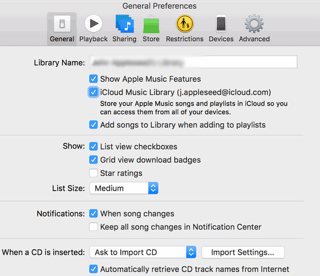Click the 'Store your Apple Music songs' description

tap(193, 108)
